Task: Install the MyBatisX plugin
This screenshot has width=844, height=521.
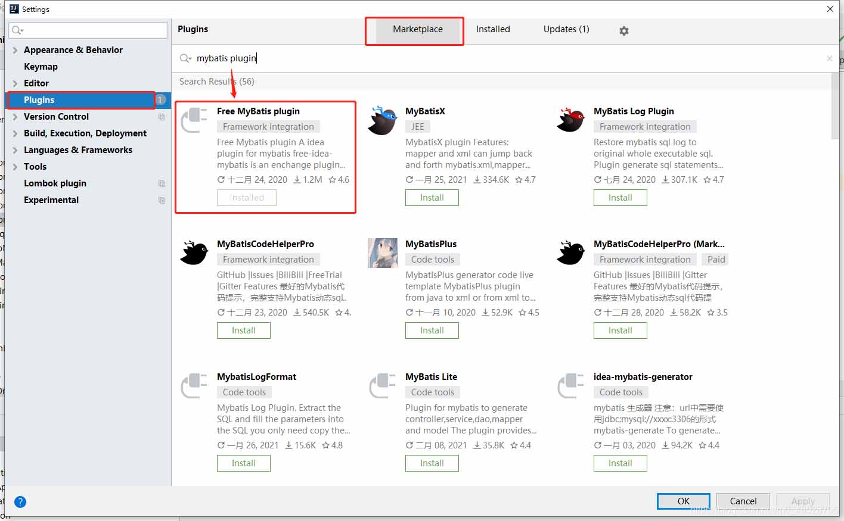Action: click(x=432, y=198)
